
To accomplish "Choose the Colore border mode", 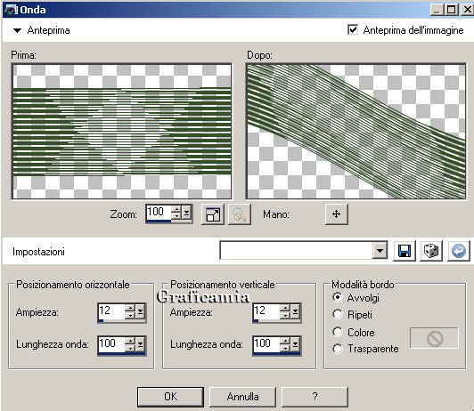I will (338, 332).
